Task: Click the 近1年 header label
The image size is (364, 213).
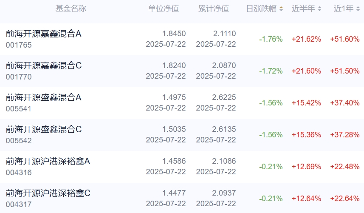Action: tap(344, 9)
